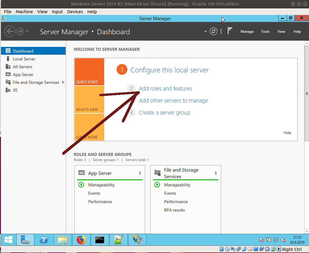309x253 pixels.
Task: Select Local Server in the navigation pane
Action: [33, 59]
